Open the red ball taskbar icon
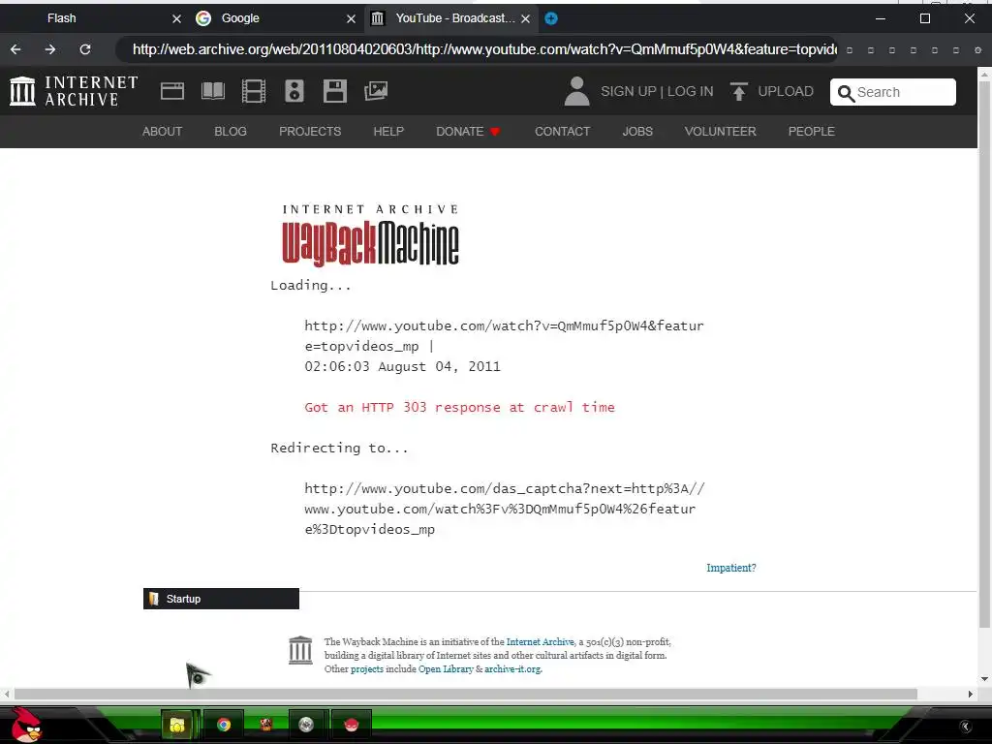This screenshot has width=992, height=744. (x=351, y=725)
